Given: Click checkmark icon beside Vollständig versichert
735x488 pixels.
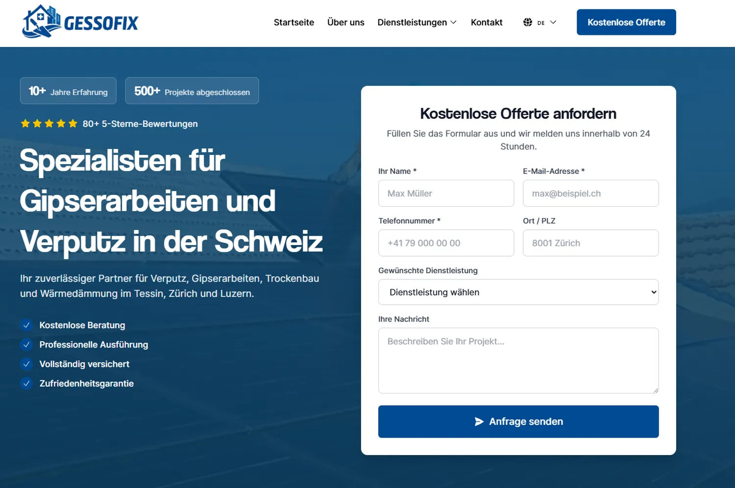Looking at the screenshot, I should pyautogui.click(x=26, y=364).
